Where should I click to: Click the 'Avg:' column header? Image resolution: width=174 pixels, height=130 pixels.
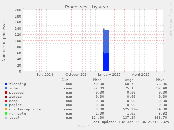click(129, 80)
